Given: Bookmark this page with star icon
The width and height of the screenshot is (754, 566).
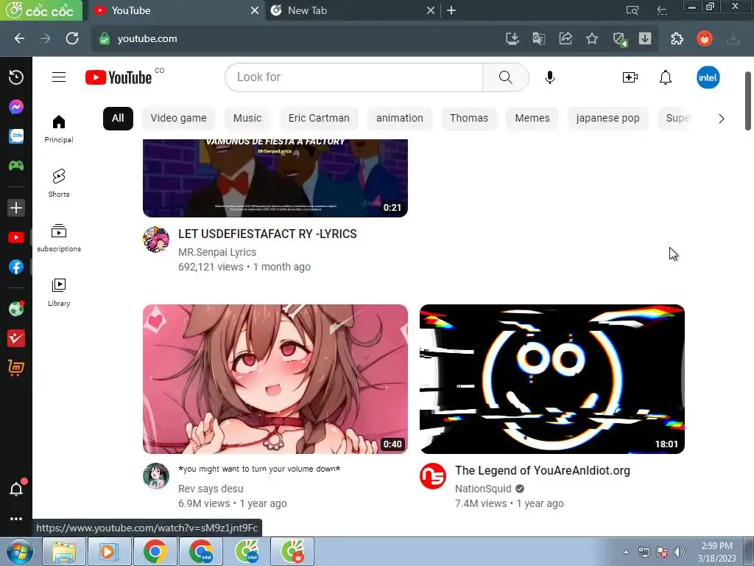Looking at the screenshot, I should tap(592, 38).
